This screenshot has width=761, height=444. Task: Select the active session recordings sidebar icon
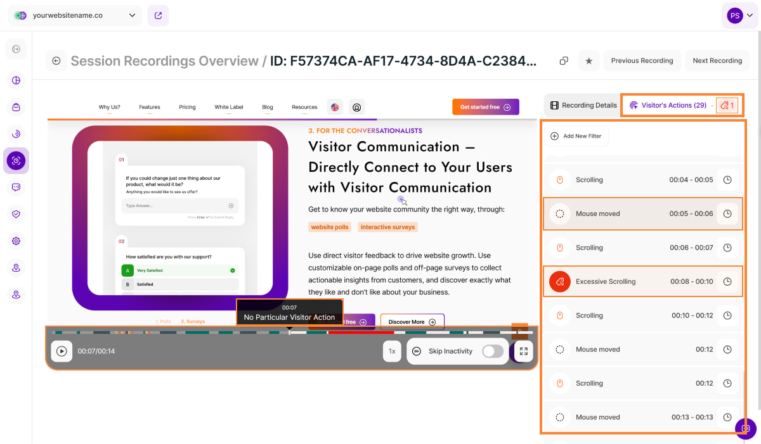pos(16,161)
